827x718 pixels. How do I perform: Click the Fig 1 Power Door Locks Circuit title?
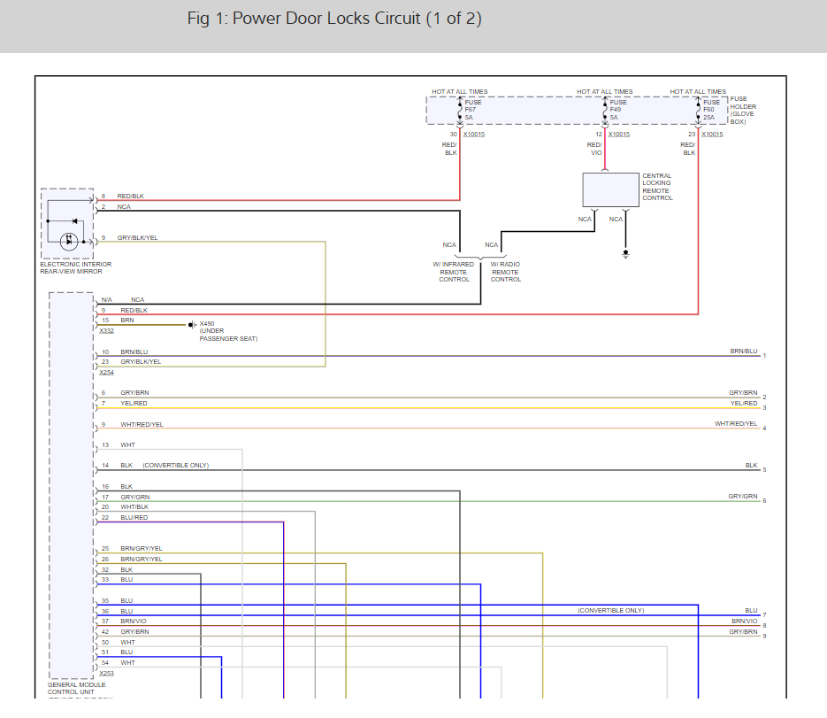click(334, 19)
